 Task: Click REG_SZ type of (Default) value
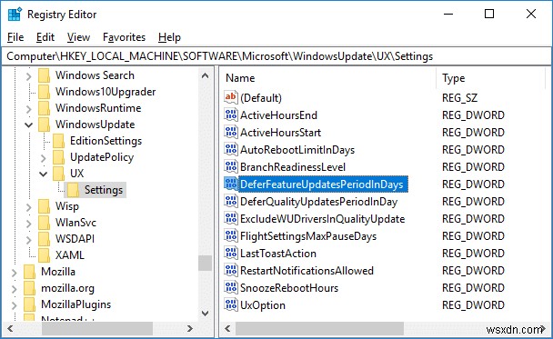pos(459,97)
